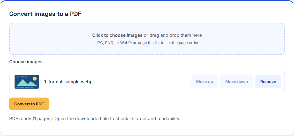This screenshot has height=136, width=294.
Task: Click the 'JPG, PNG, or WebP' hint text
Action: (147, 43)
